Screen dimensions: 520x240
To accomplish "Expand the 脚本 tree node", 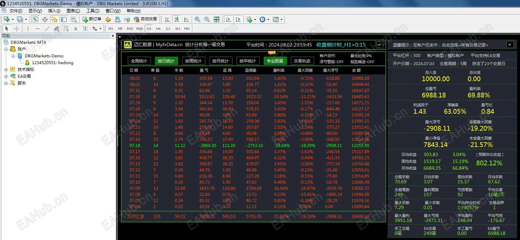I will pyautogui.click(x=6, y=83).
